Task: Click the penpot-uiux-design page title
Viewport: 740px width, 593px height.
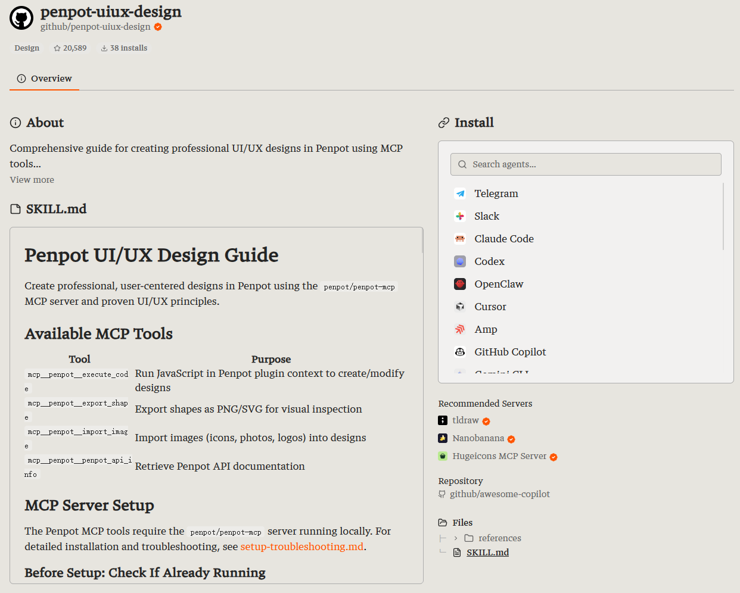Action: 111,12
